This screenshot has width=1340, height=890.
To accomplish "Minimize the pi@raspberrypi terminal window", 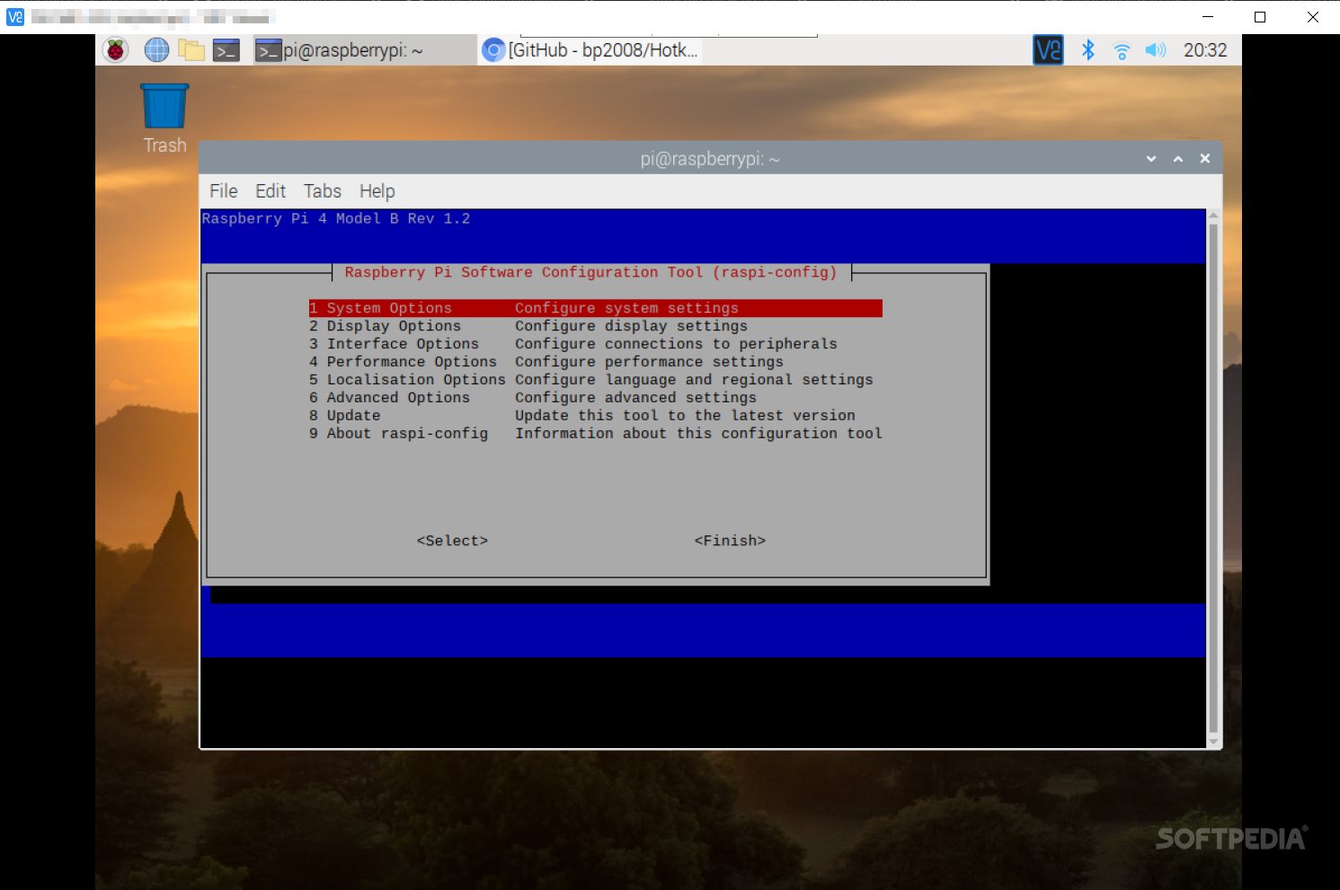I will pyautogui.click(x=1151, y=159).
